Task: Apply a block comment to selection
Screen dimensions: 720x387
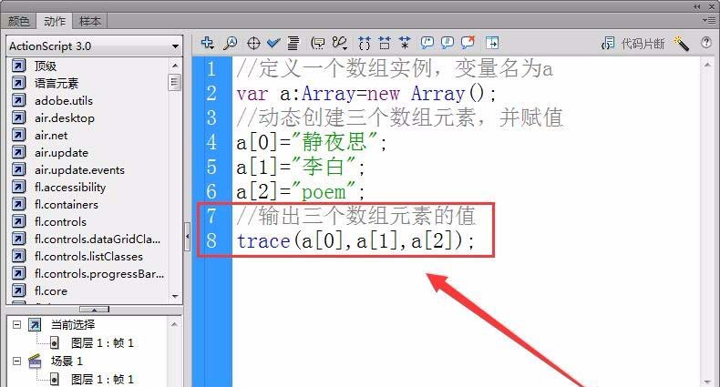Action: point(427,43)
